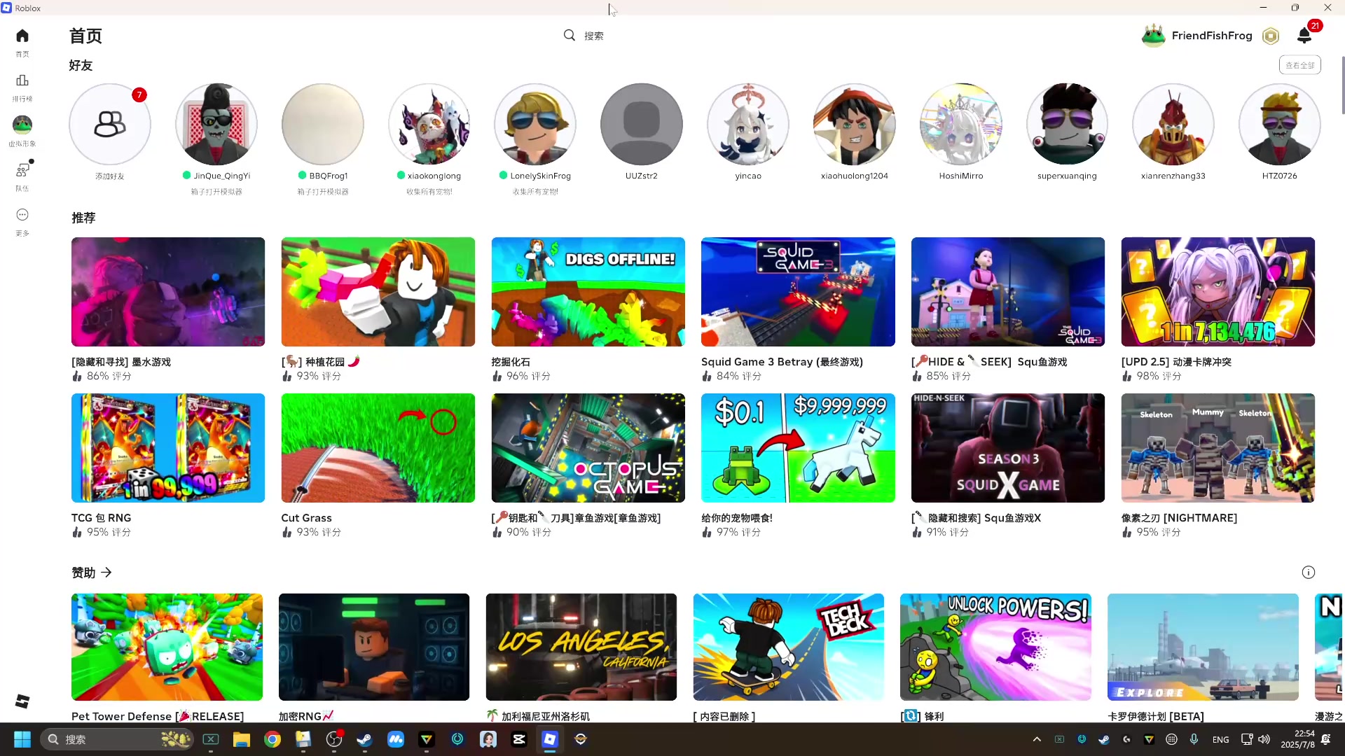Open friend LonelySkinFrog's avatar

(x=535, y=125)
